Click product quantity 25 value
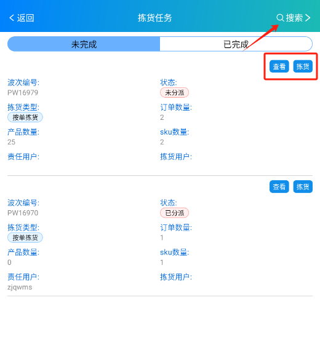Viewport: 320px width, 351px height. 12,142
